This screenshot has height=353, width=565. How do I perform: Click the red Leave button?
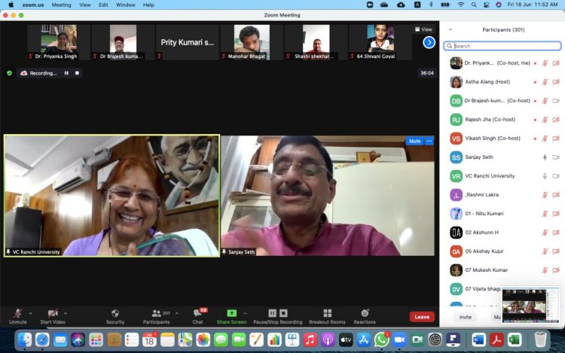coord(422,317)
